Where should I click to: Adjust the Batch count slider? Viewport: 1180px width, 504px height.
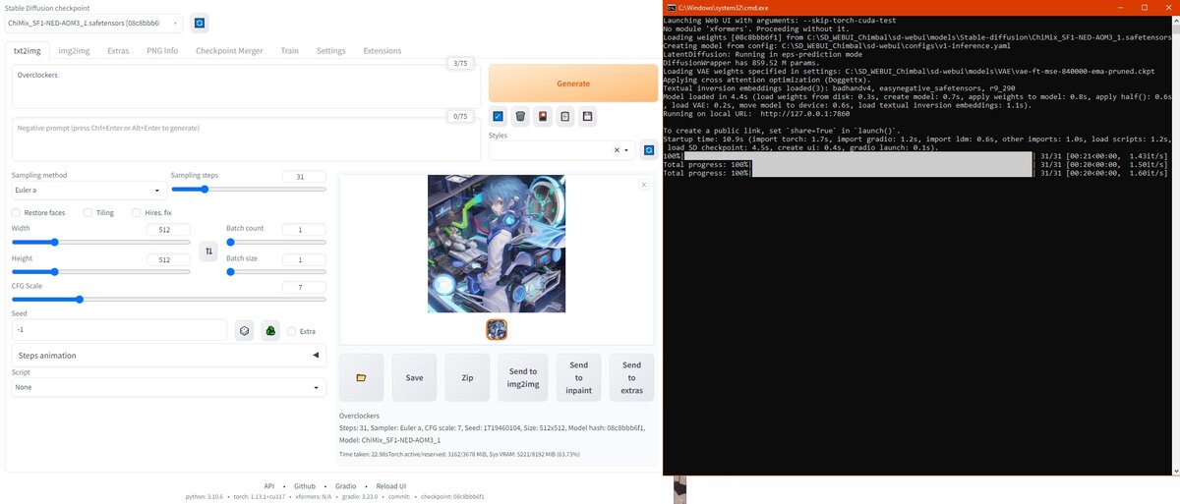(276, 242)
